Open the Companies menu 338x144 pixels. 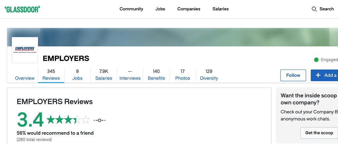[x=189, y=9]
